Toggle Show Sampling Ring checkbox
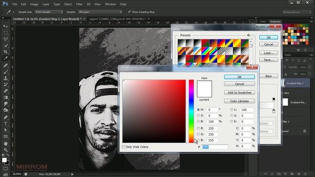This screenshot has height=177, width=315. (x=129, y=12)
